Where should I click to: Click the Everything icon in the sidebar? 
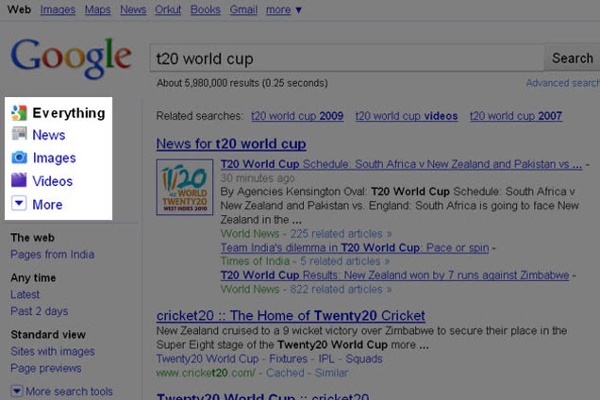coord(19,112)
